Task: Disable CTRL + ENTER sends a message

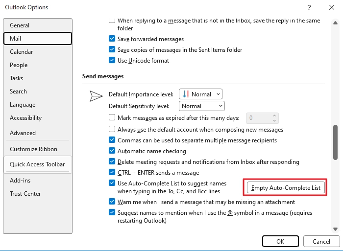Action: pyautogui.click(x=112, y=172)
